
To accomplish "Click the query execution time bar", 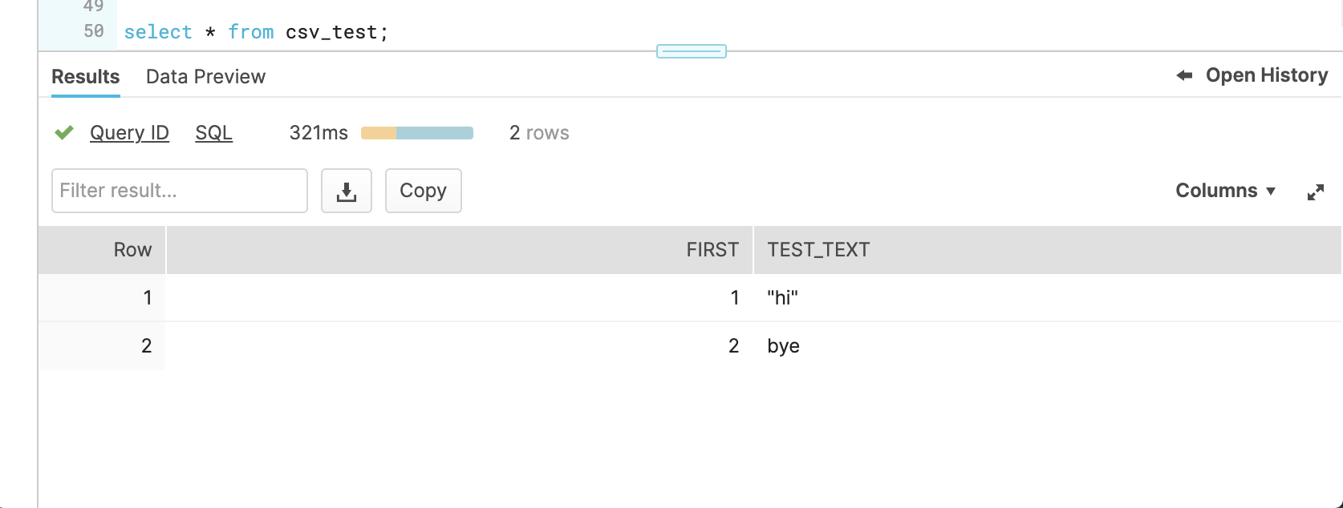I will click(x=416, y=133).
